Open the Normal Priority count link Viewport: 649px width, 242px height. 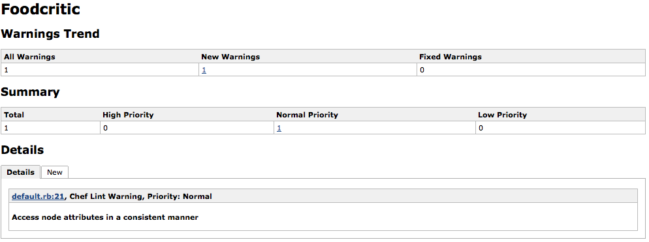[x=279, y=129]
